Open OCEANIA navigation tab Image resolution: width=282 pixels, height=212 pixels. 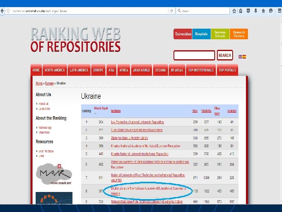point(161,70)
